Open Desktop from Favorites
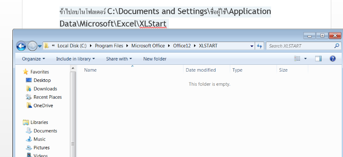343x157 pixels. tap(42, 80)
